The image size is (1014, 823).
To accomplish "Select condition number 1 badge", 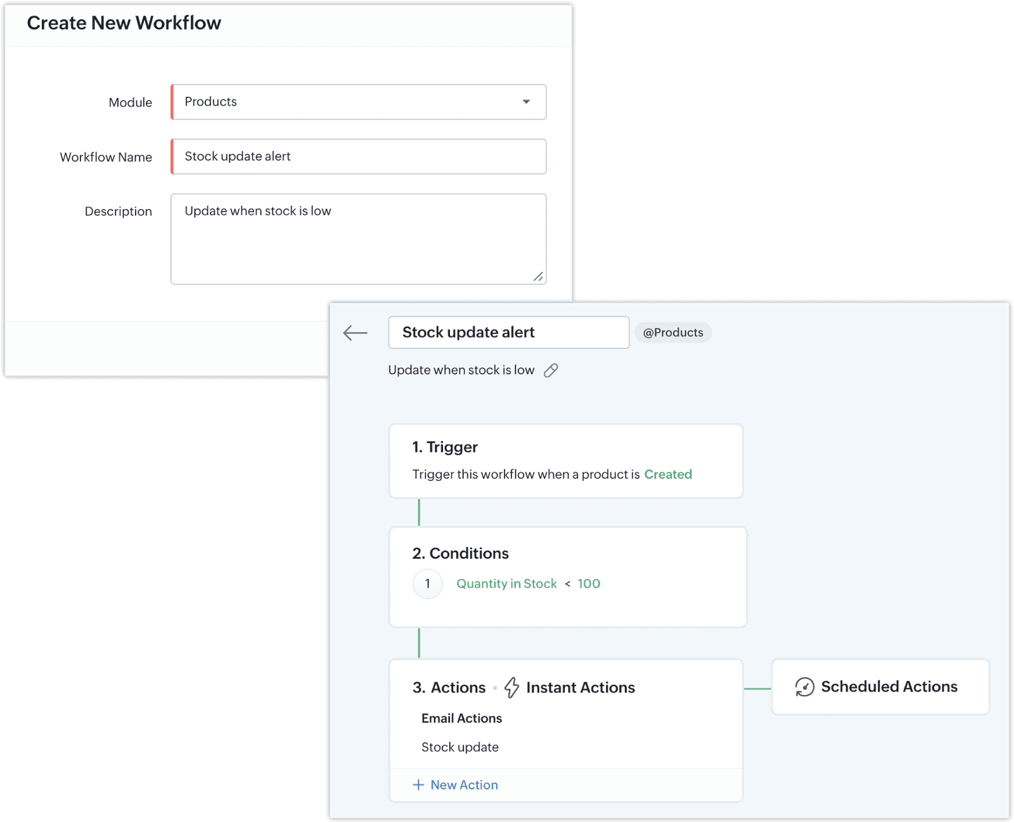I will point(427,584).
